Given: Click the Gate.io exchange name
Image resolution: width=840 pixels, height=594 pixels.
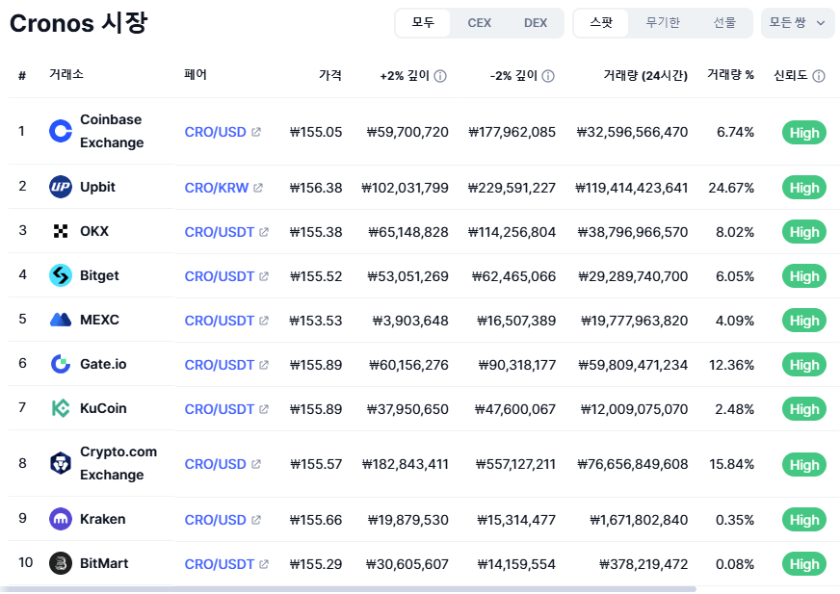Looking at the screenshot, I should click(103, 364).
